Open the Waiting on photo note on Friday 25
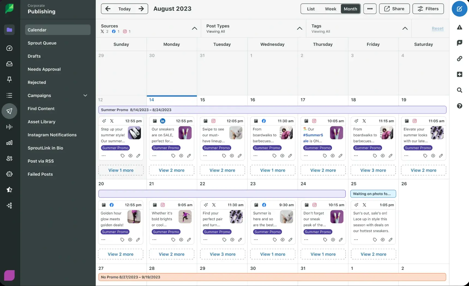469x286 pixels. tap(373, 194)
